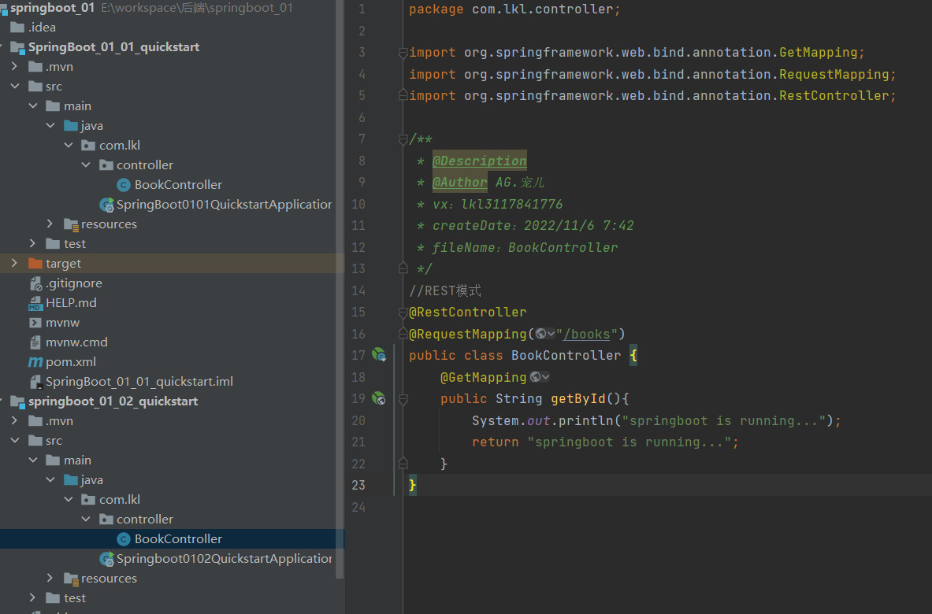This screenshot has height=614, width=932.
Task: Click controller package icon in SpringBoot_01_01_quickstart
Action: (106, 165)
